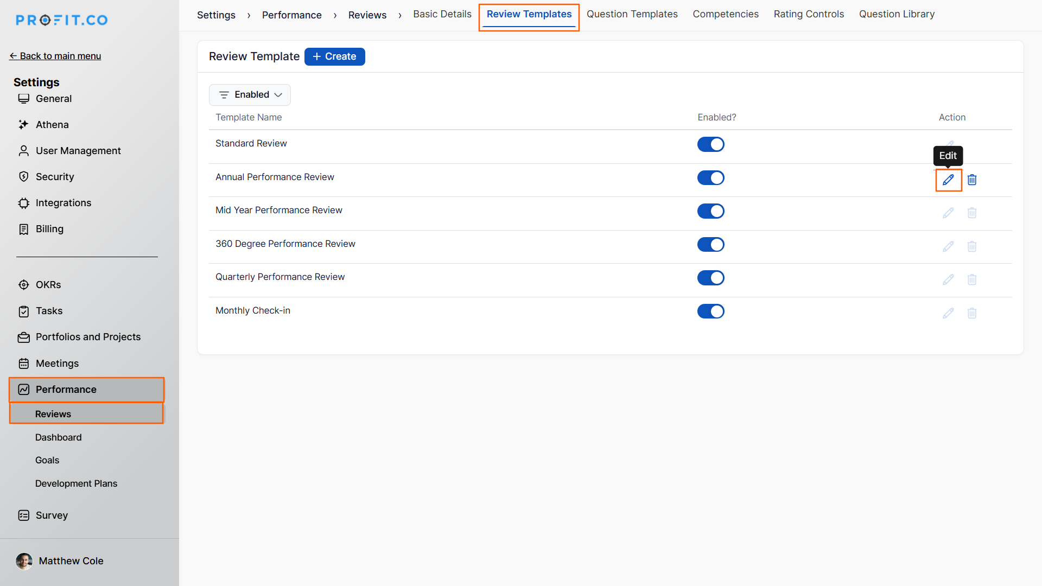Toggle 360 Degree Performance Review enabled
Screen dimensions: 1042x586
[x=710, y=245]
